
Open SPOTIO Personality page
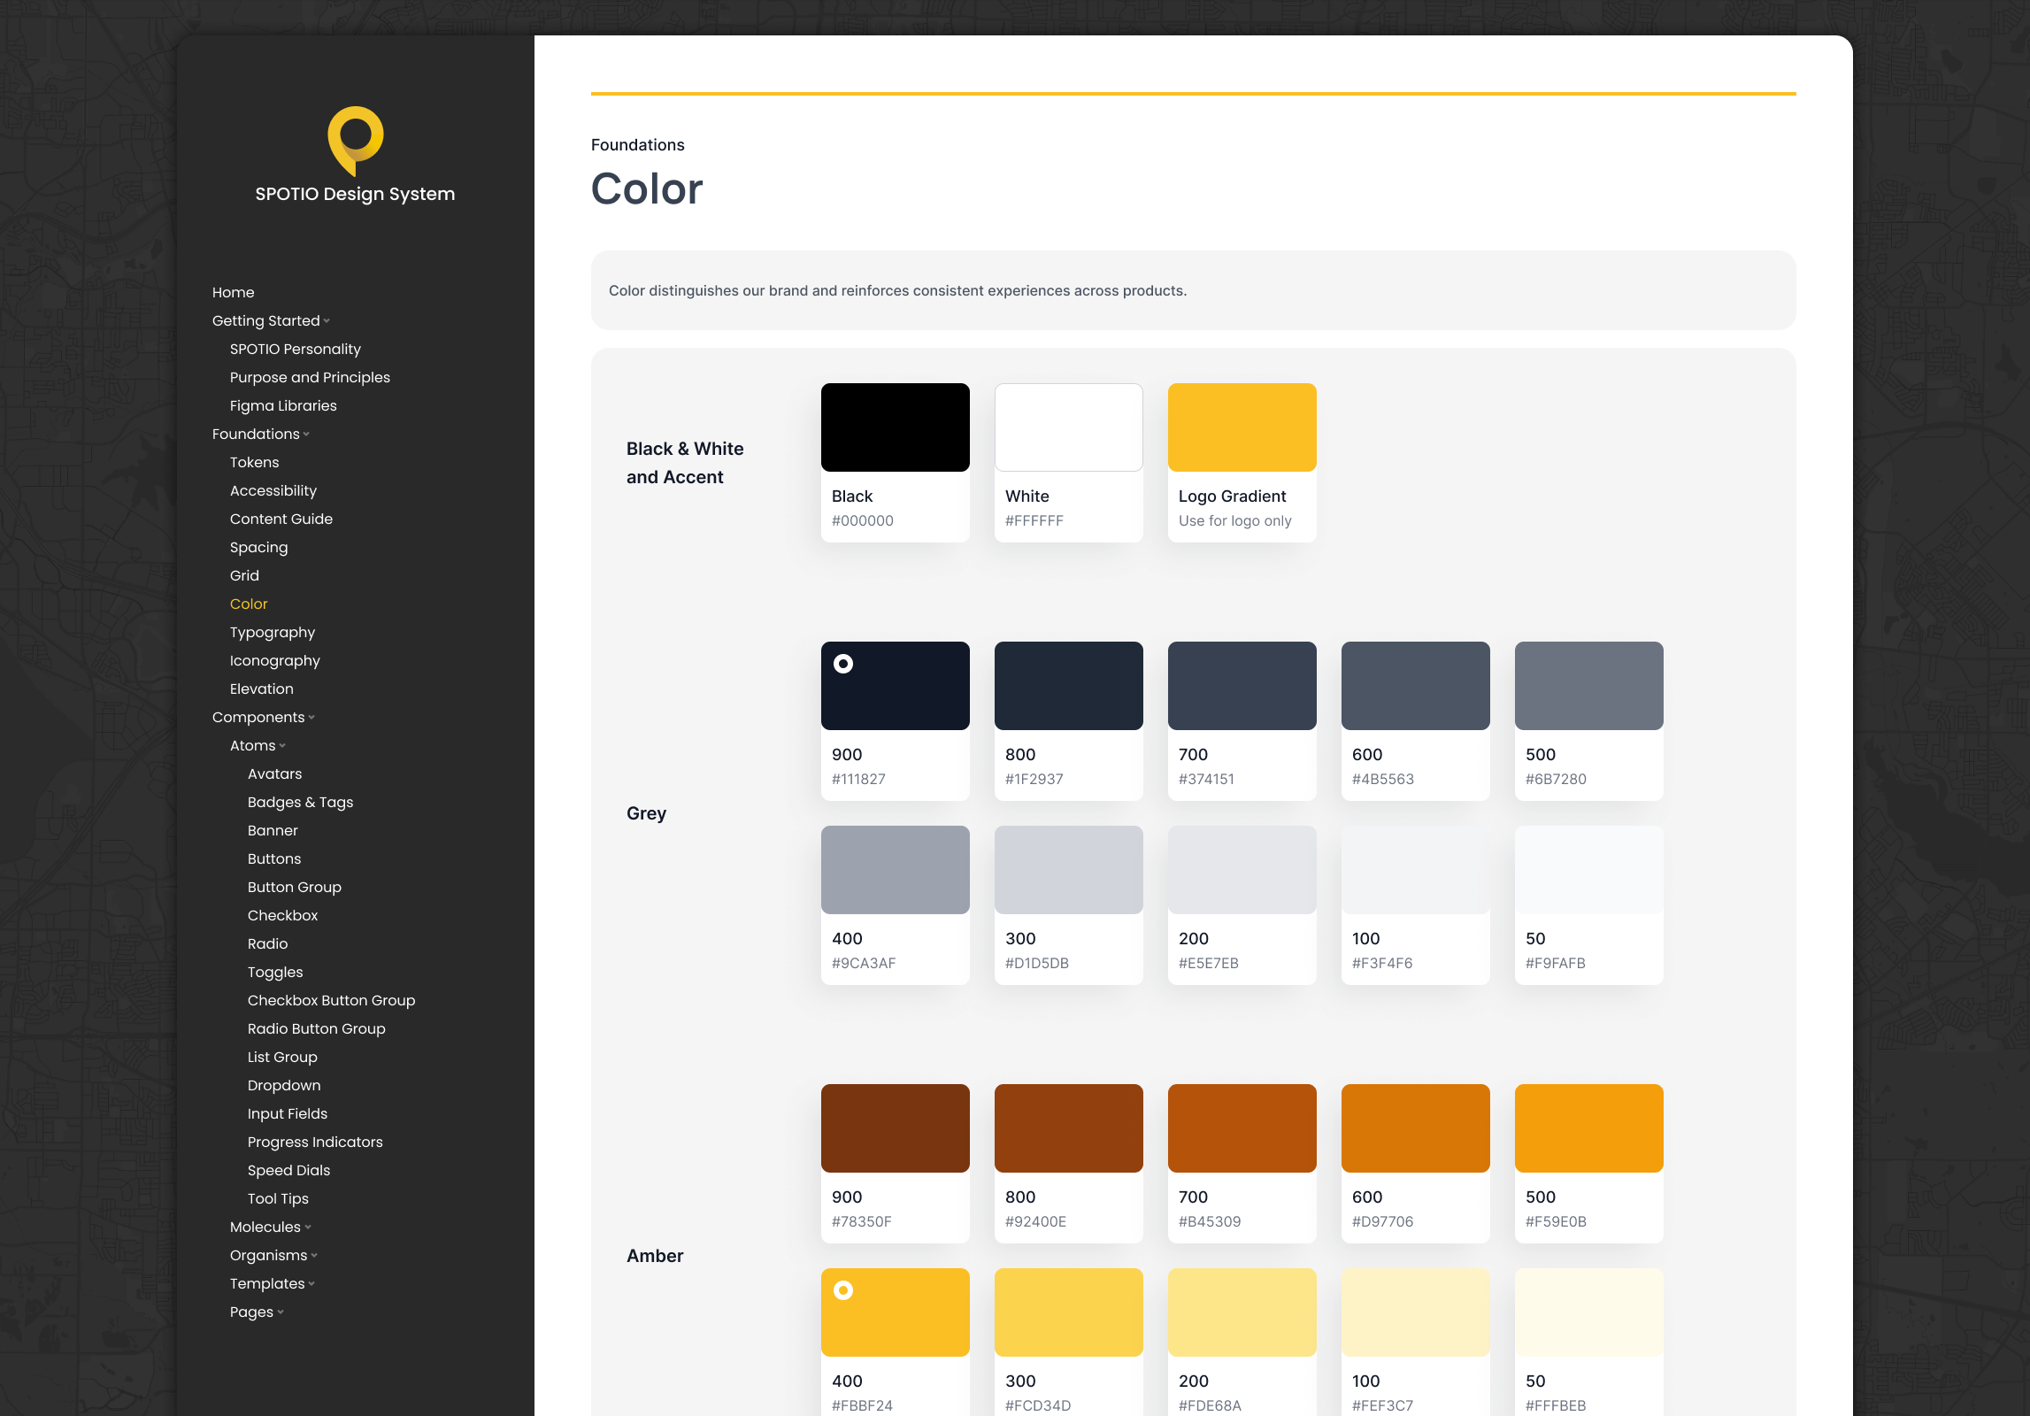pyautogui.click(x=296, y=349)
